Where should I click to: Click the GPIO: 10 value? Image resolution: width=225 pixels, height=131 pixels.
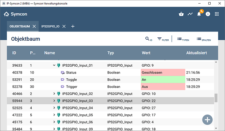pyautogui.click(x=149, y=94)
